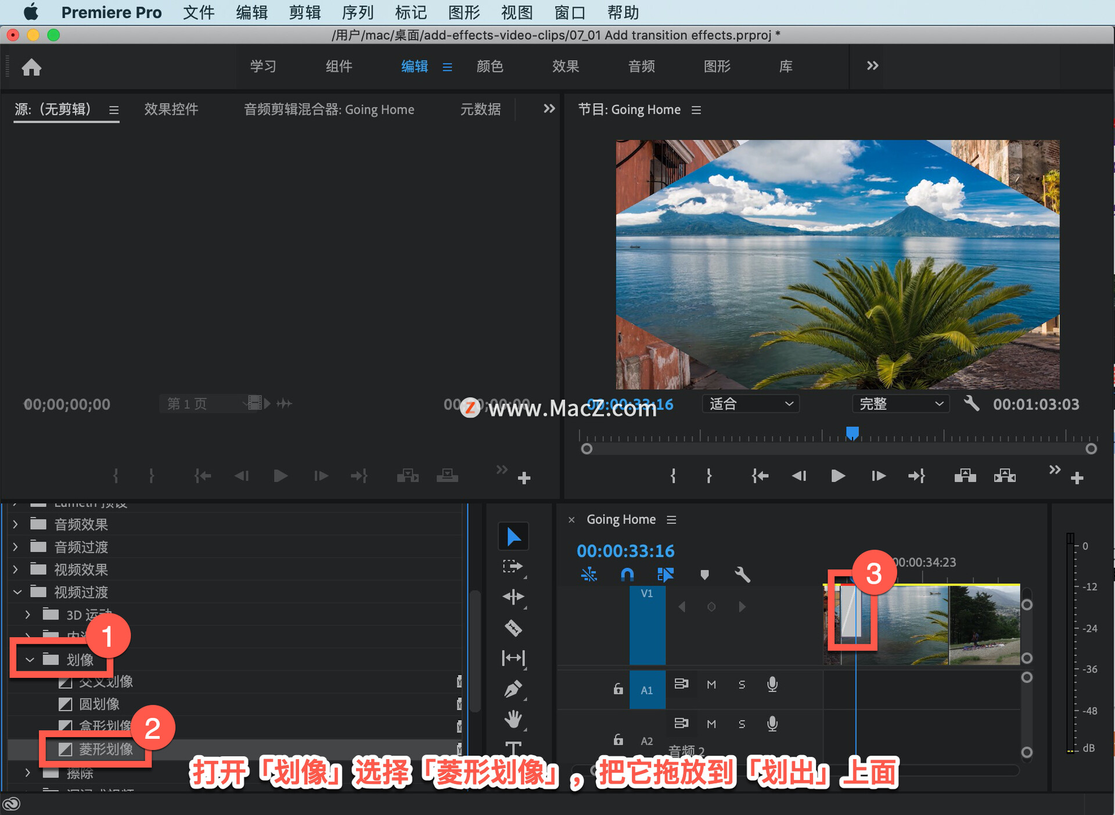This screenshot has height=815, width=1115.
Task: Open the 序列 menu
Action: (x=358, y=12)
